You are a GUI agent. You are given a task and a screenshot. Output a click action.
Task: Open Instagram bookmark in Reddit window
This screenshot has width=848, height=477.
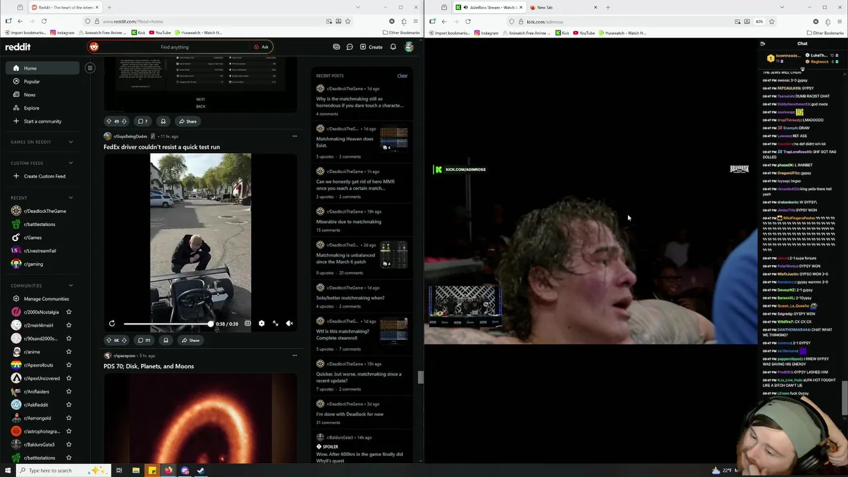point(62,32)
